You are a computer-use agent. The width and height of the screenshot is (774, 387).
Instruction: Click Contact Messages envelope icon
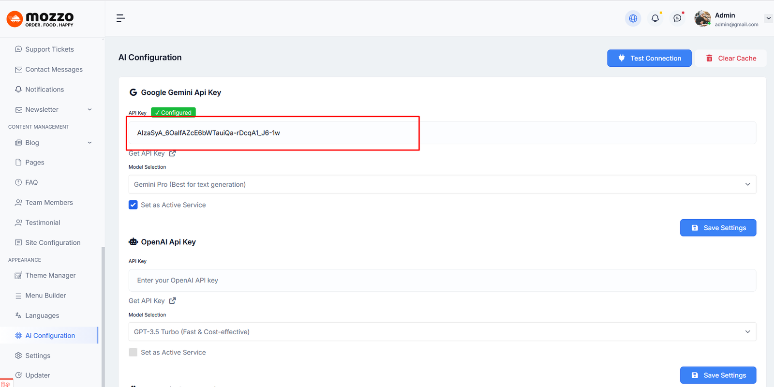18,70
